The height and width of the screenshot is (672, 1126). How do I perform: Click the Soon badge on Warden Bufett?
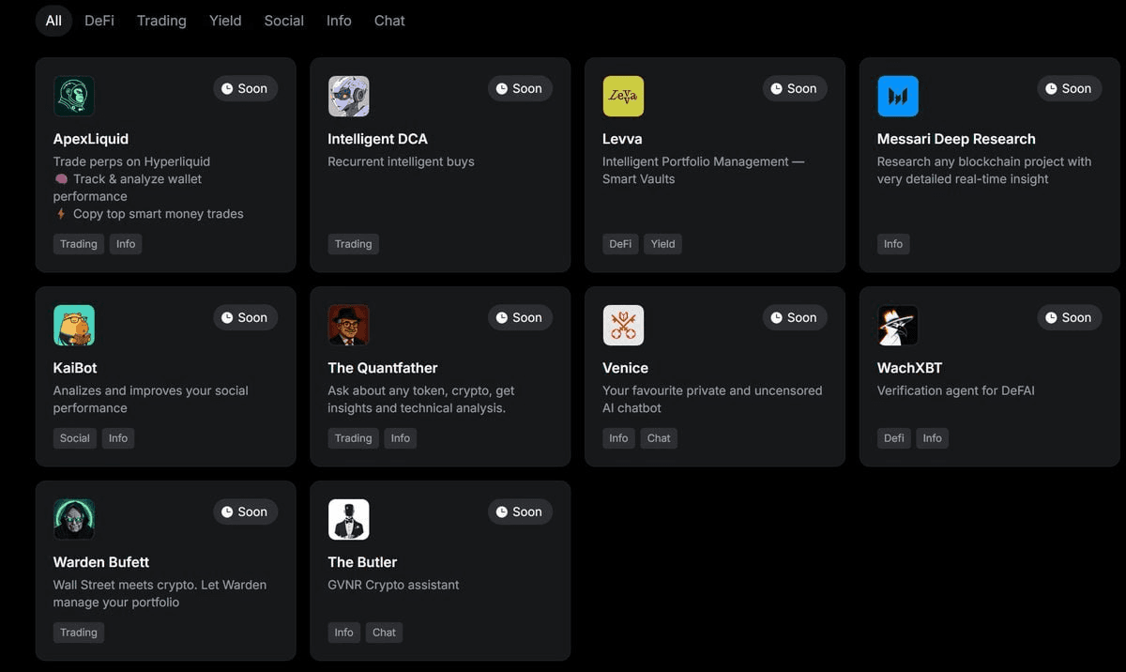[245, 512]
